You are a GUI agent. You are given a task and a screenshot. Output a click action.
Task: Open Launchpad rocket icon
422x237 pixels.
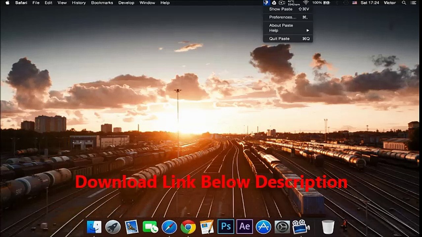(x=113, y=227)
